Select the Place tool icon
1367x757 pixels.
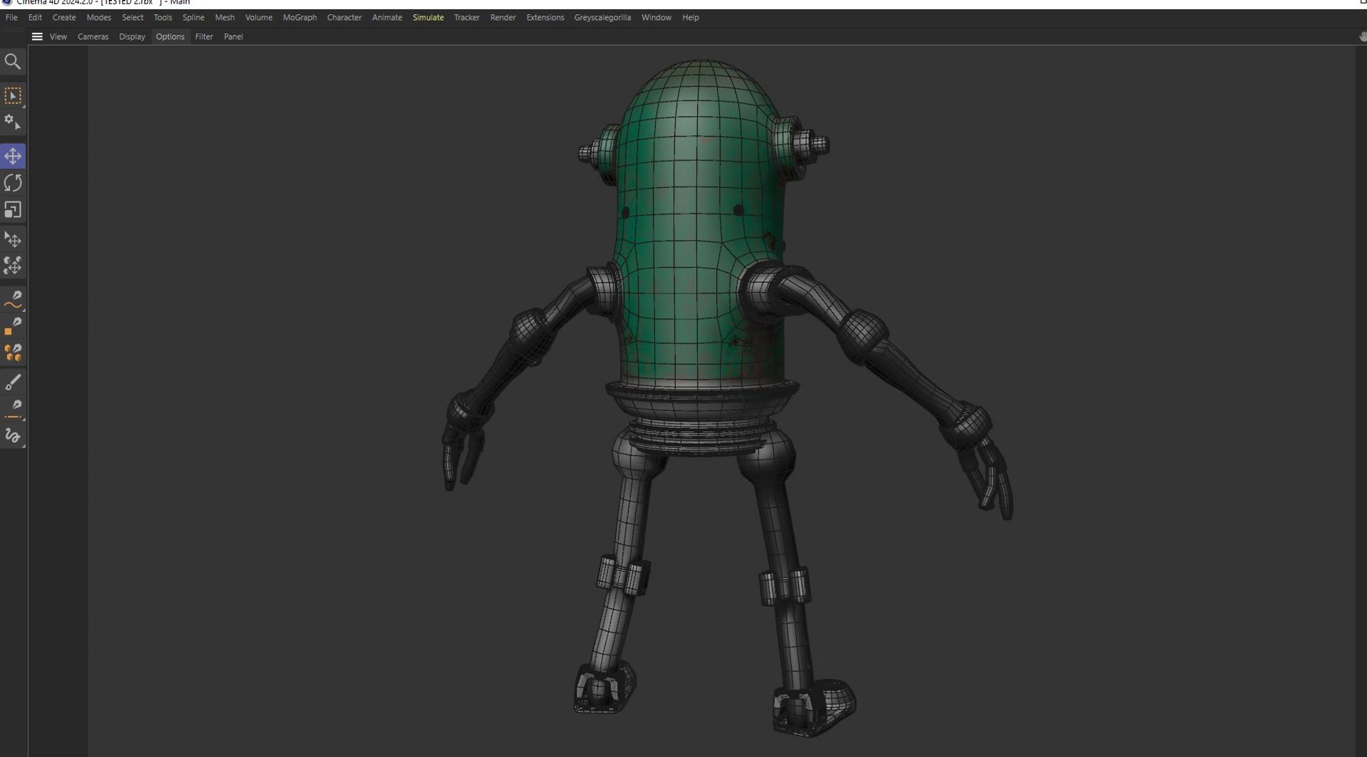click(13, 239)
